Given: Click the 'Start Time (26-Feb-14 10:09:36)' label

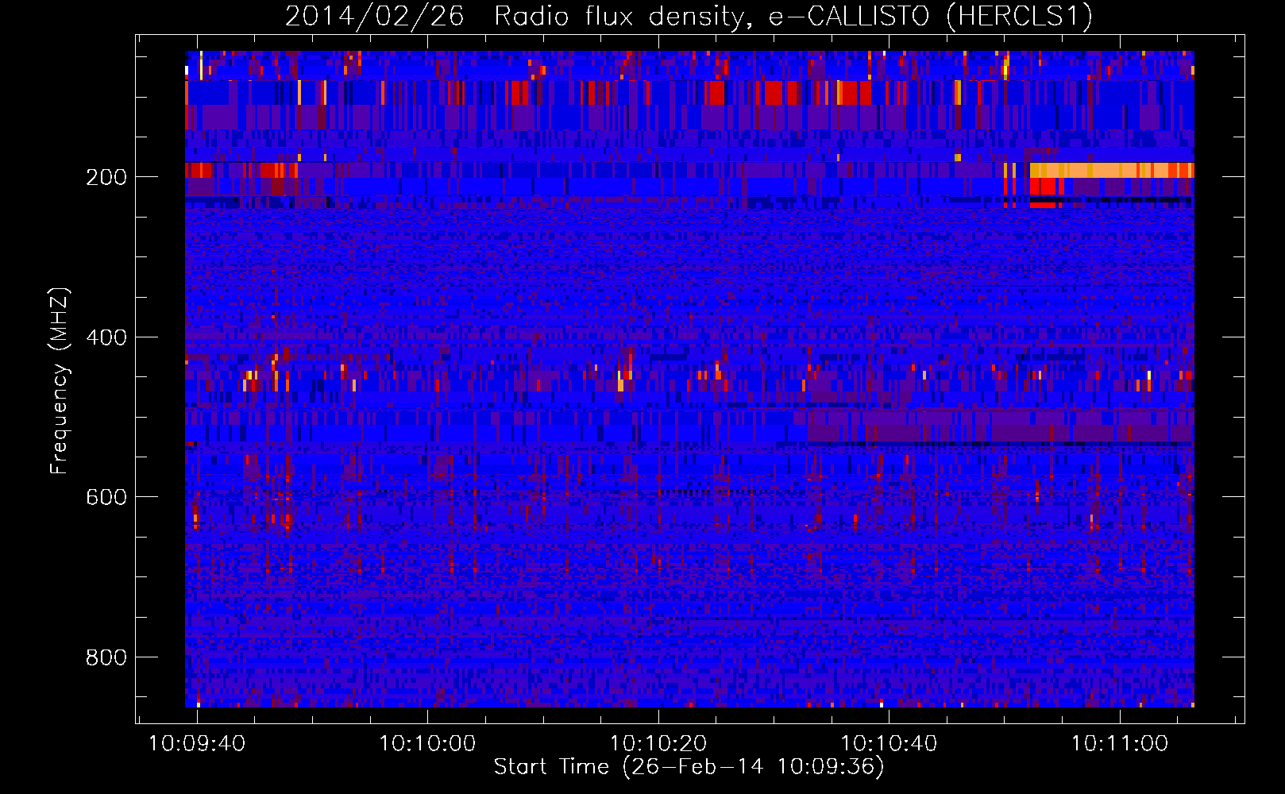Looking at the screenshot, I should (x=689, y=767).
